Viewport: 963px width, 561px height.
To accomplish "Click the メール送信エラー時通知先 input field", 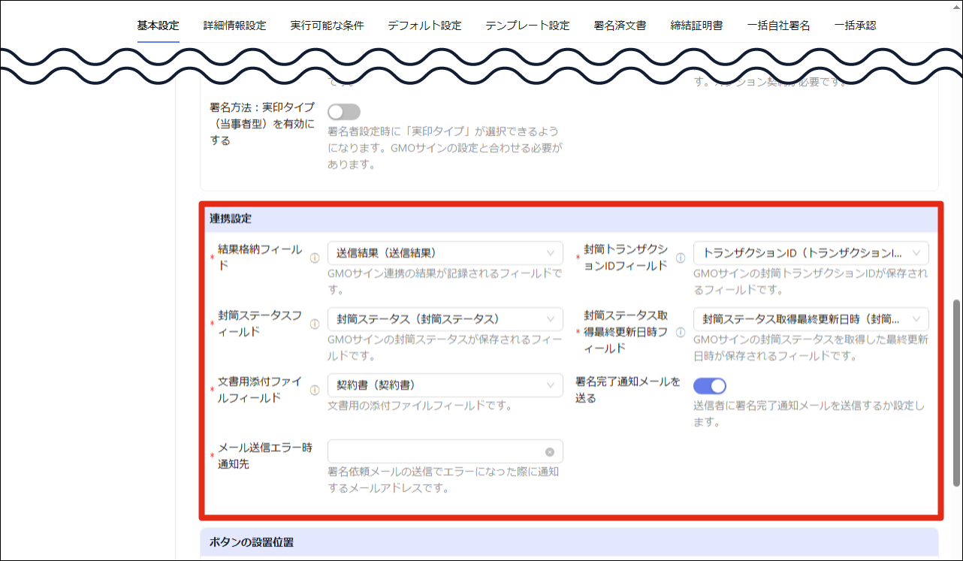I will pos(445,451).
